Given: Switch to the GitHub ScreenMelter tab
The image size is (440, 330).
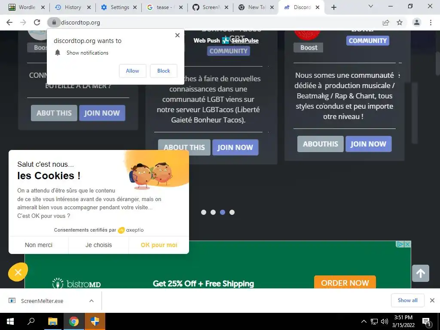Looking at the screenshot, I should [x=207, y=7].
